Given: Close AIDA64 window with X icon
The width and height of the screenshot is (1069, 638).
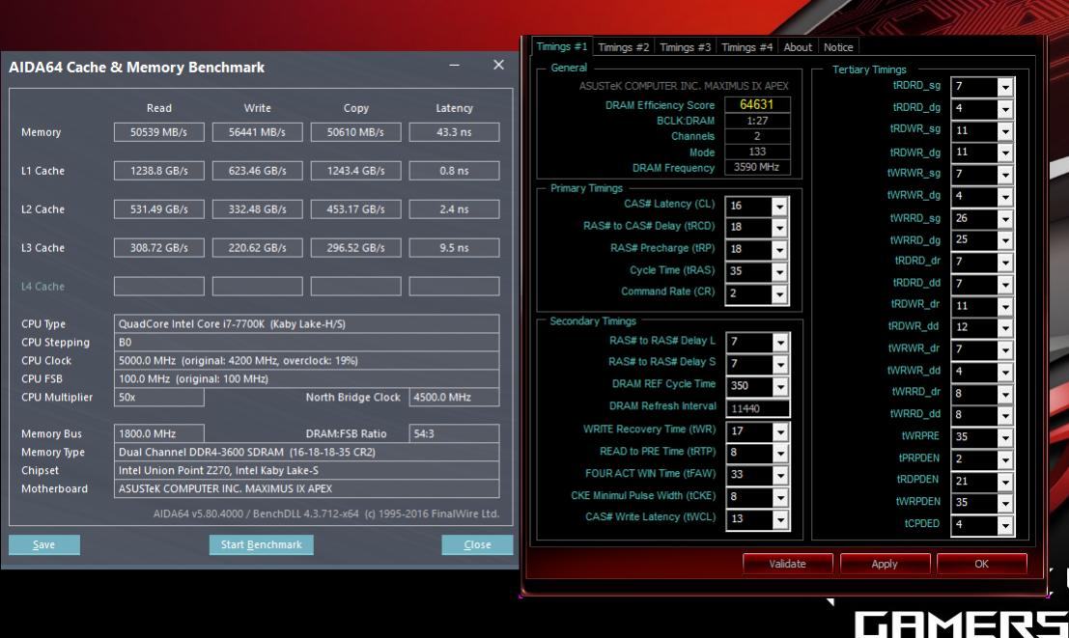Looking at the screenshot, I should 498,65.
